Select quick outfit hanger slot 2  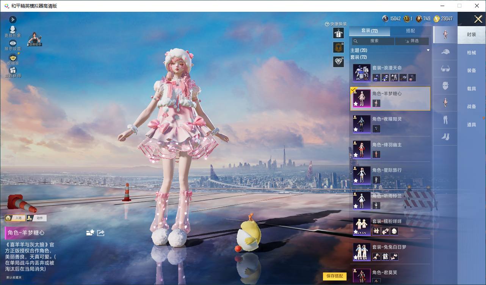339,33
